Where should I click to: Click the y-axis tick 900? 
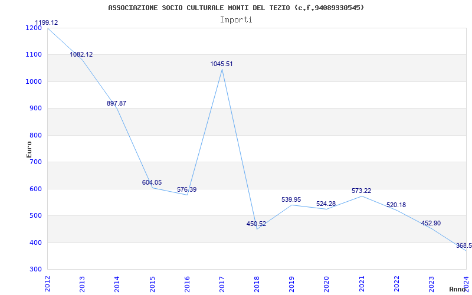(35, 109)
